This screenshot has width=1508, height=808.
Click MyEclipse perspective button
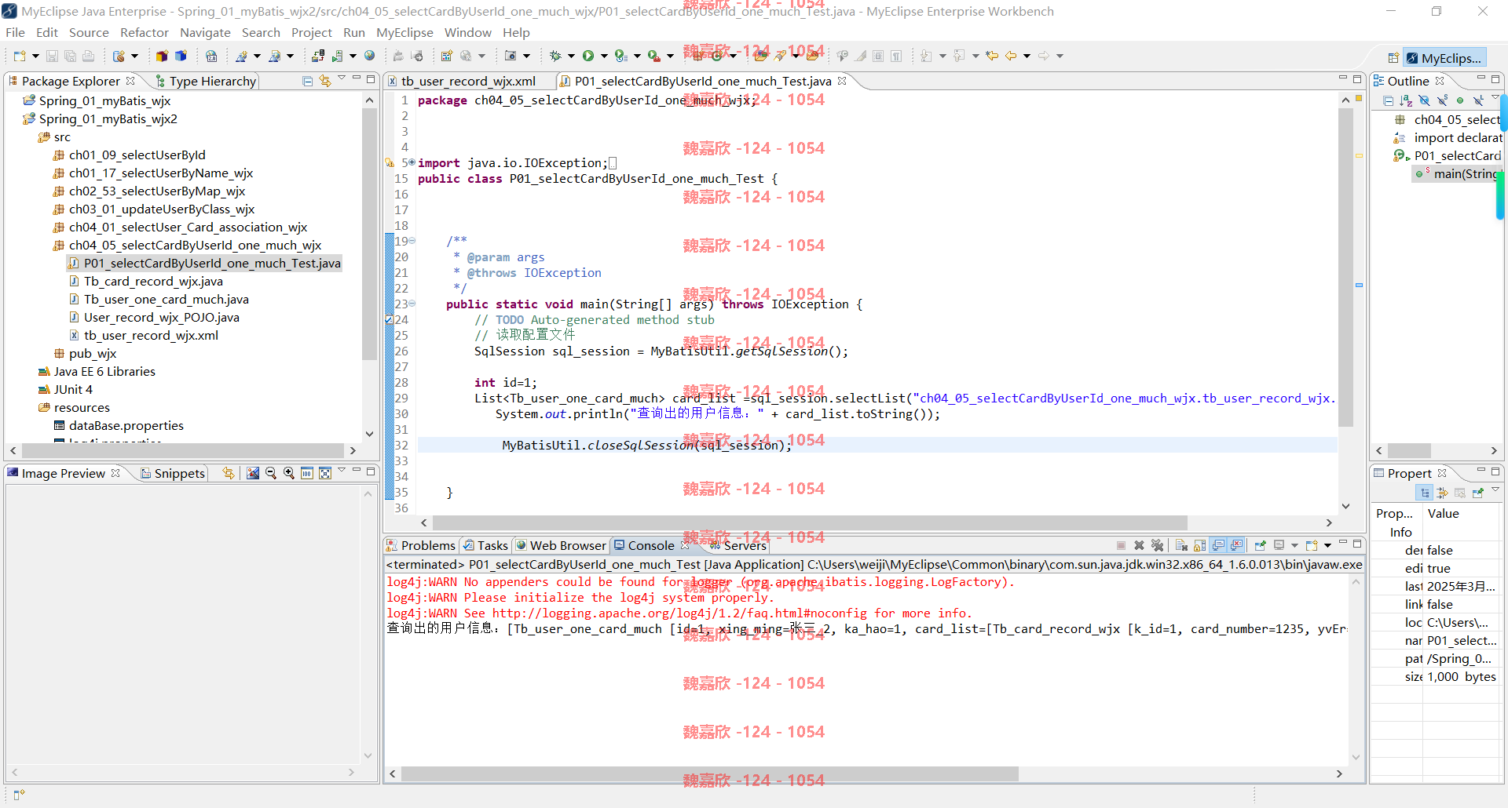(1444, 58)
